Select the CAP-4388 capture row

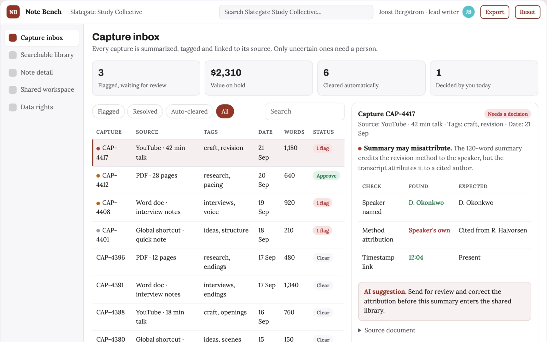(x=218, y=317)
